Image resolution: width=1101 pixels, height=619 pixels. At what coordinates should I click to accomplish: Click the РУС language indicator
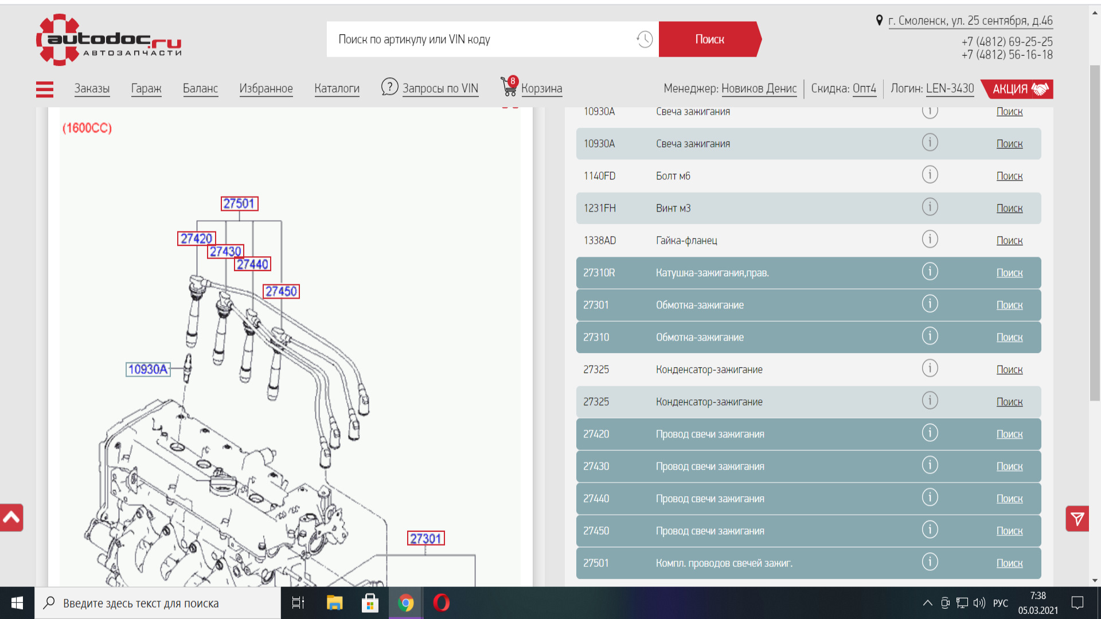1000,603
